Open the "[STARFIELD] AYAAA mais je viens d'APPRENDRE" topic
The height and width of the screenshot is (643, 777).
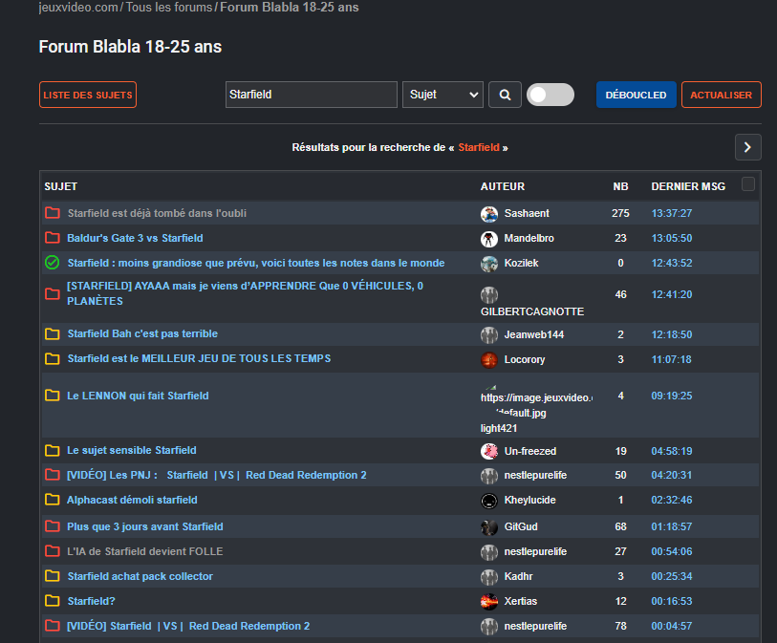click(x=246, y=293)
